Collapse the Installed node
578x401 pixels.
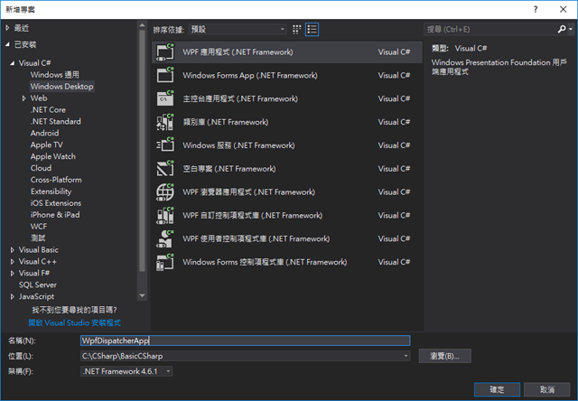pyautogui.click(x=7, y=44)
